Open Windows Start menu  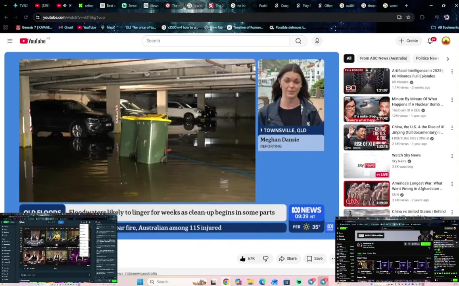pyautogui.click(x=140, y=282)
